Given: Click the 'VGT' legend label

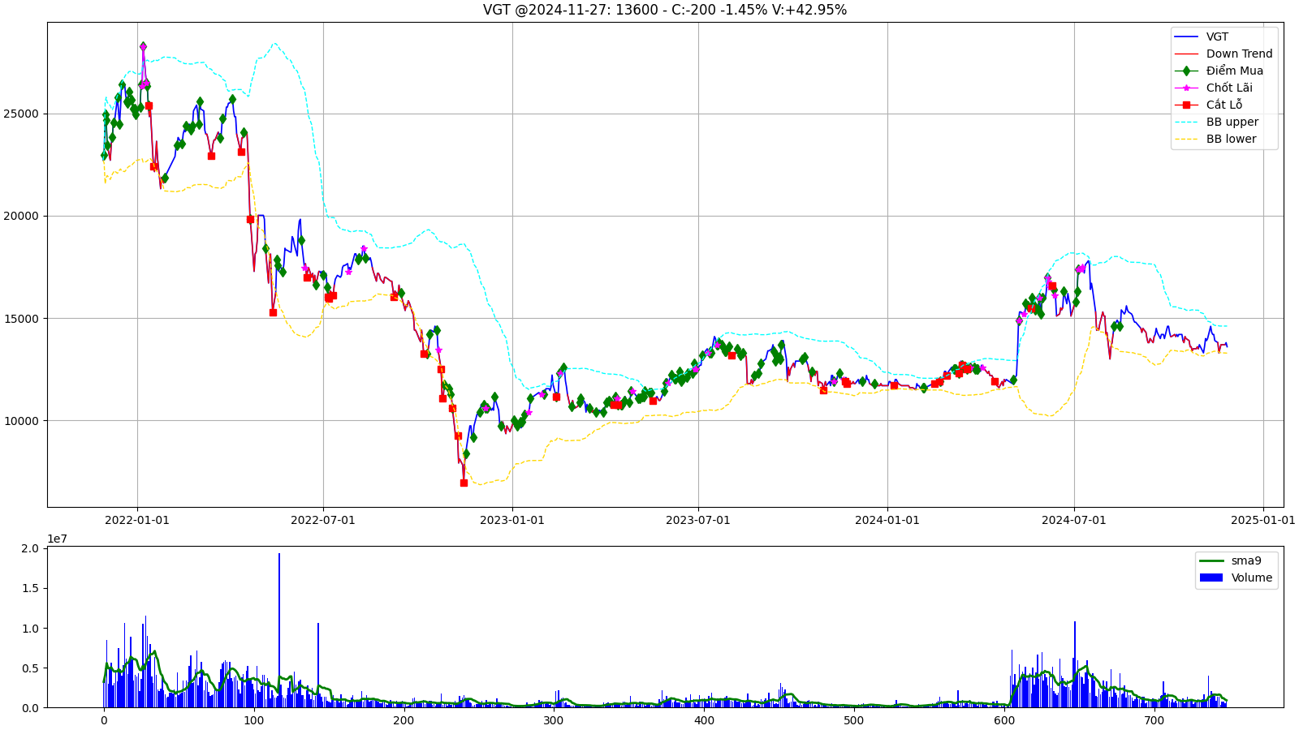Looking at the screenshot, I should pyautogui.click(x=1217, y=36).
